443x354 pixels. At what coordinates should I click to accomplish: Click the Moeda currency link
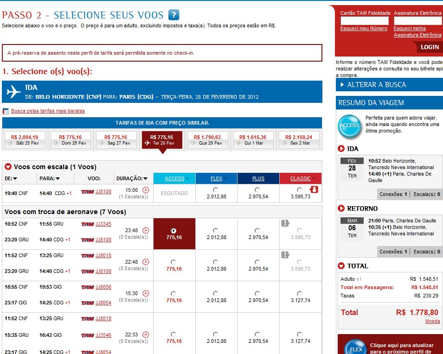coord(432,321)
